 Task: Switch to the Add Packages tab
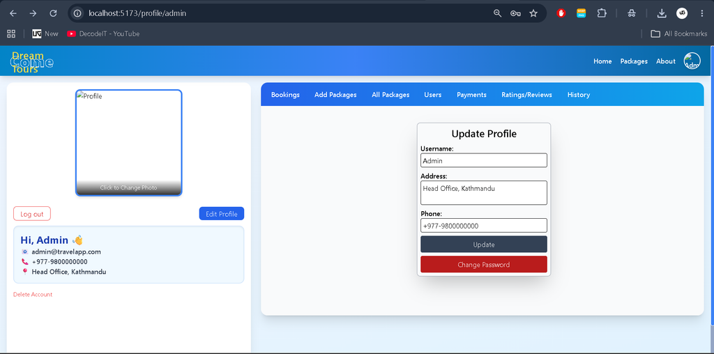[335, 95]
